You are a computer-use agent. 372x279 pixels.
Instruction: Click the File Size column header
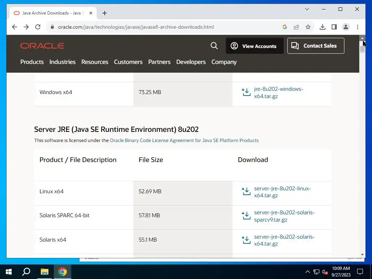click(151, 160)
